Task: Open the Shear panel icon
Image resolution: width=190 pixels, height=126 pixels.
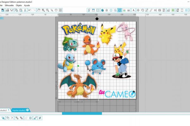Action: pyautogui.click(x=151, y=10)
